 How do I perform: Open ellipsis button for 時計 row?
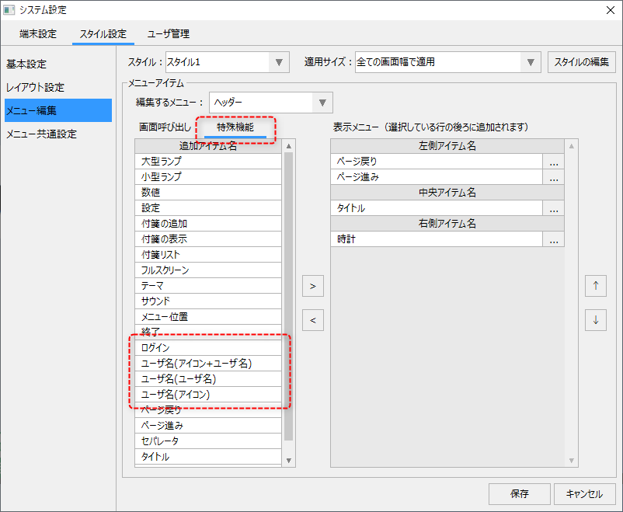point(553,239)
